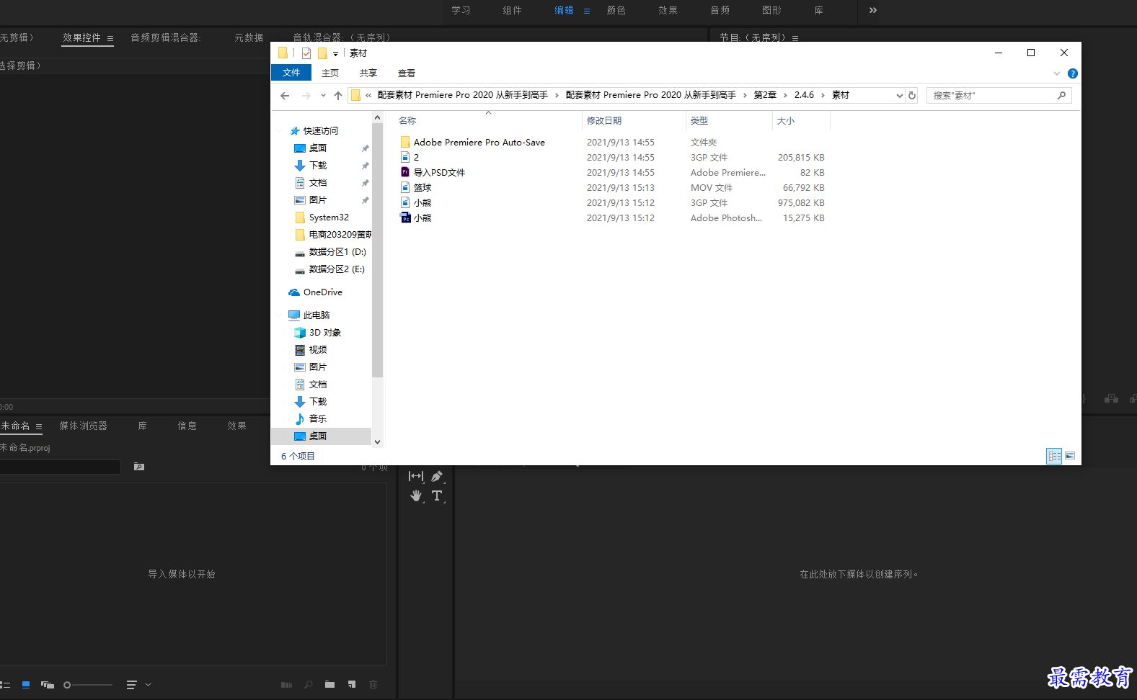
Task: Open the 文件 ribbon tab in Explorer
Action: (x=291, y=73)
